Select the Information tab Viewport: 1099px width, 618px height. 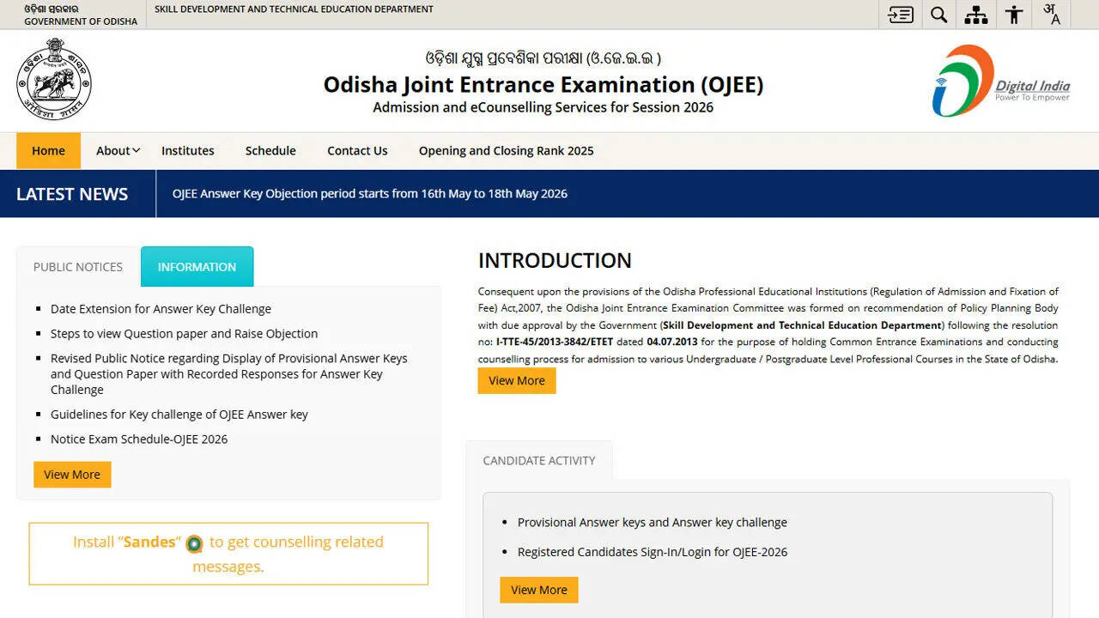click(197, 267)
